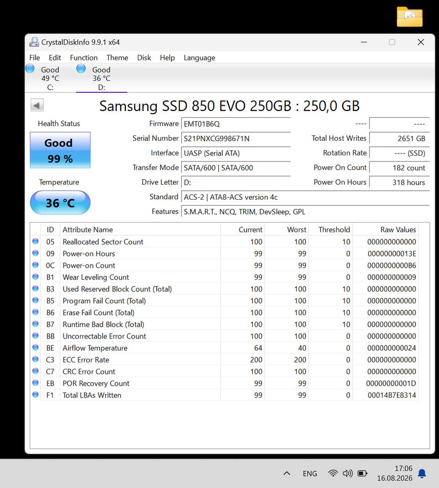Open the Theme menu
The height and width of the screenshot is (488, 439).
coord(117,58)
